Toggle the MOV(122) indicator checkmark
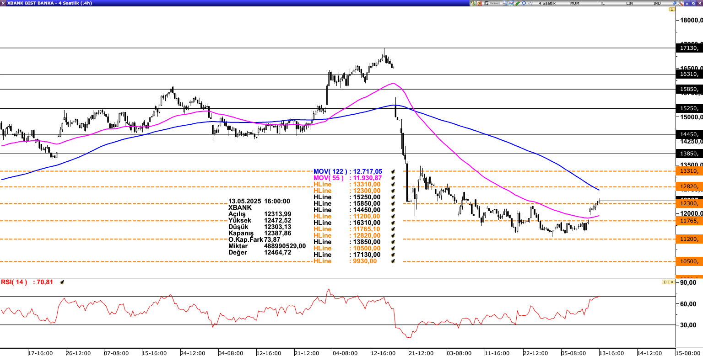 393,171
